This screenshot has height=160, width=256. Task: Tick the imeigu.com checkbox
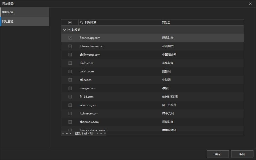coord(70,88)
